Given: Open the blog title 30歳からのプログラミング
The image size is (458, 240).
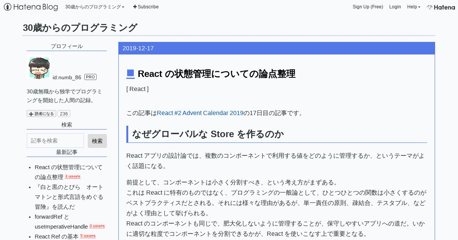Looking at the screenshot, I should point(80,28).
